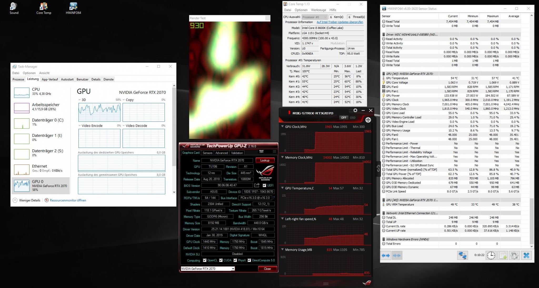Open the GPU-Z hamburger menu
539x288 pixels.
tap(275, 151)
